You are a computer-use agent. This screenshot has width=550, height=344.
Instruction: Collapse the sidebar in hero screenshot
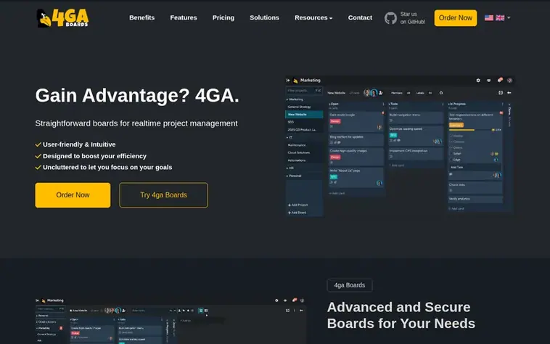(288, 81)
